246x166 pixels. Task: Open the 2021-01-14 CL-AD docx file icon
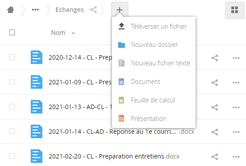coord(36,132)
